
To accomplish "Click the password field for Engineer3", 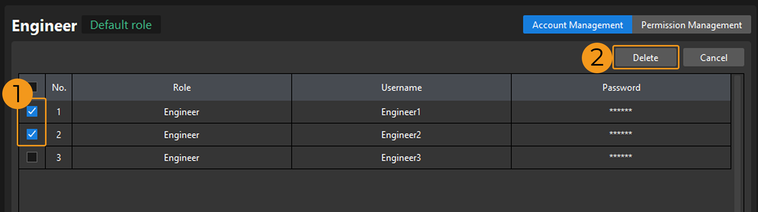I will [x=621, y=157].
